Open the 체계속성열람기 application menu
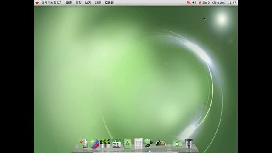272x153 pixels. (52, 3)
